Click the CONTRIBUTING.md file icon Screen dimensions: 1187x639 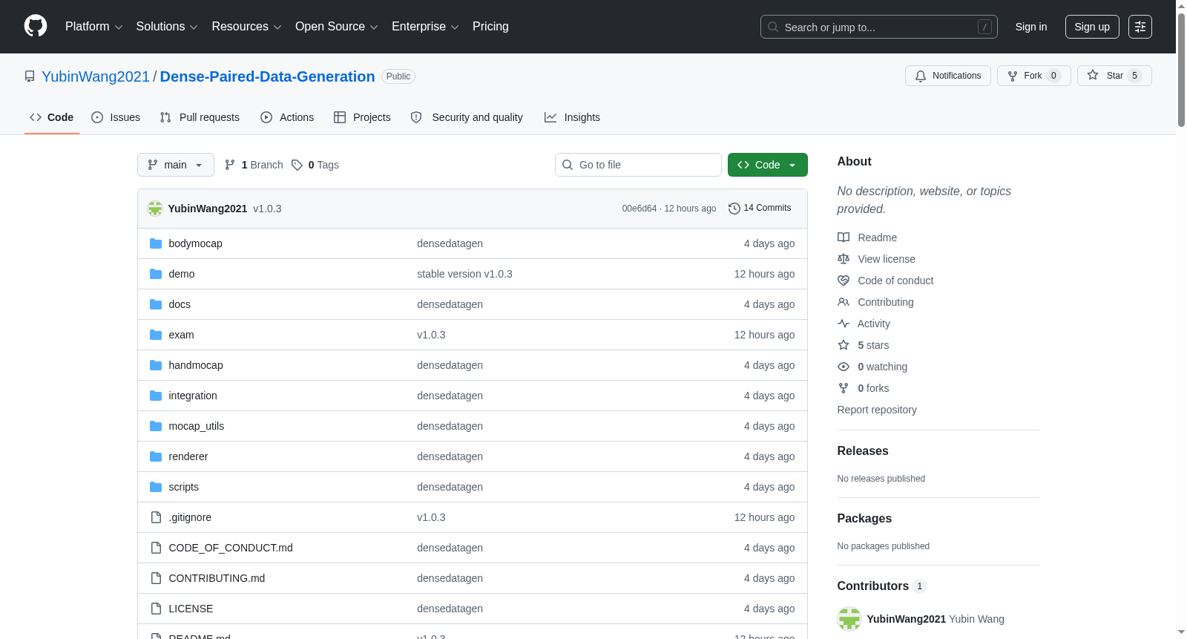click(x=156, y=578)
